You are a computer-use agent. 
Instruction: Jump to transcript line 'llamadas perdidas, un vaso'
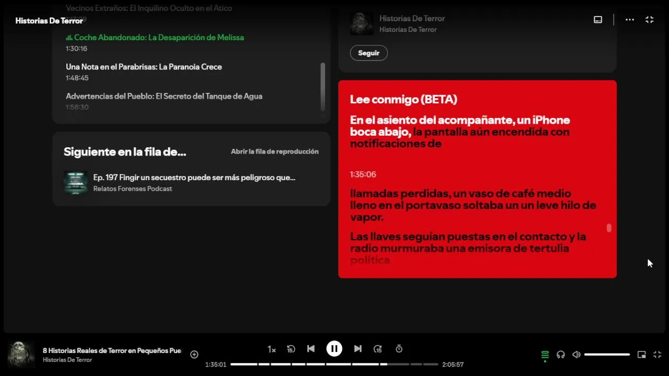tap(473, 205)
